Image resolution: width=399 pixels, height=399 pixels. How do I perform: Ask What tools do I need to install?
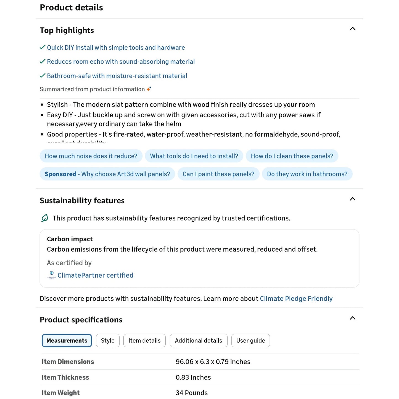(x=194, y=156)
